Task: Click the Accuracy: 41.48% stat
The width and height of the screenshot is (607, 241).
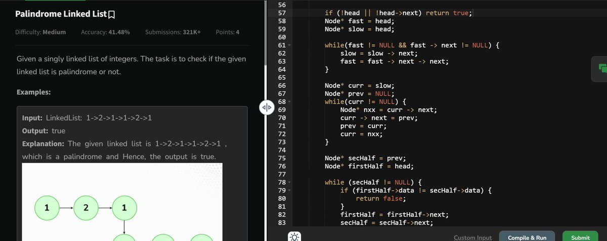Action: tap(105, 32)
